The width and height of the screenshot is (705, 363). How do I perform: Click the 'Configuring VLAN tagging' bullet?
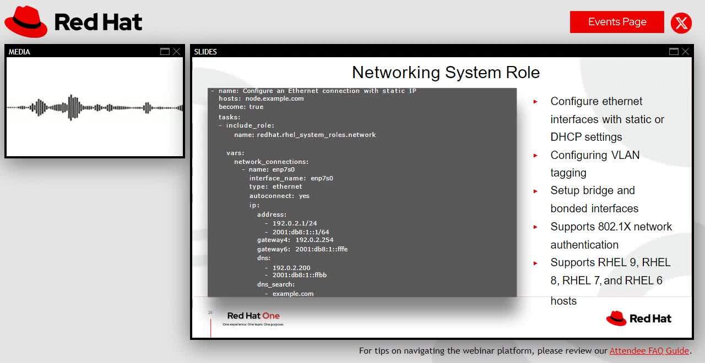(x=595, y=164)
